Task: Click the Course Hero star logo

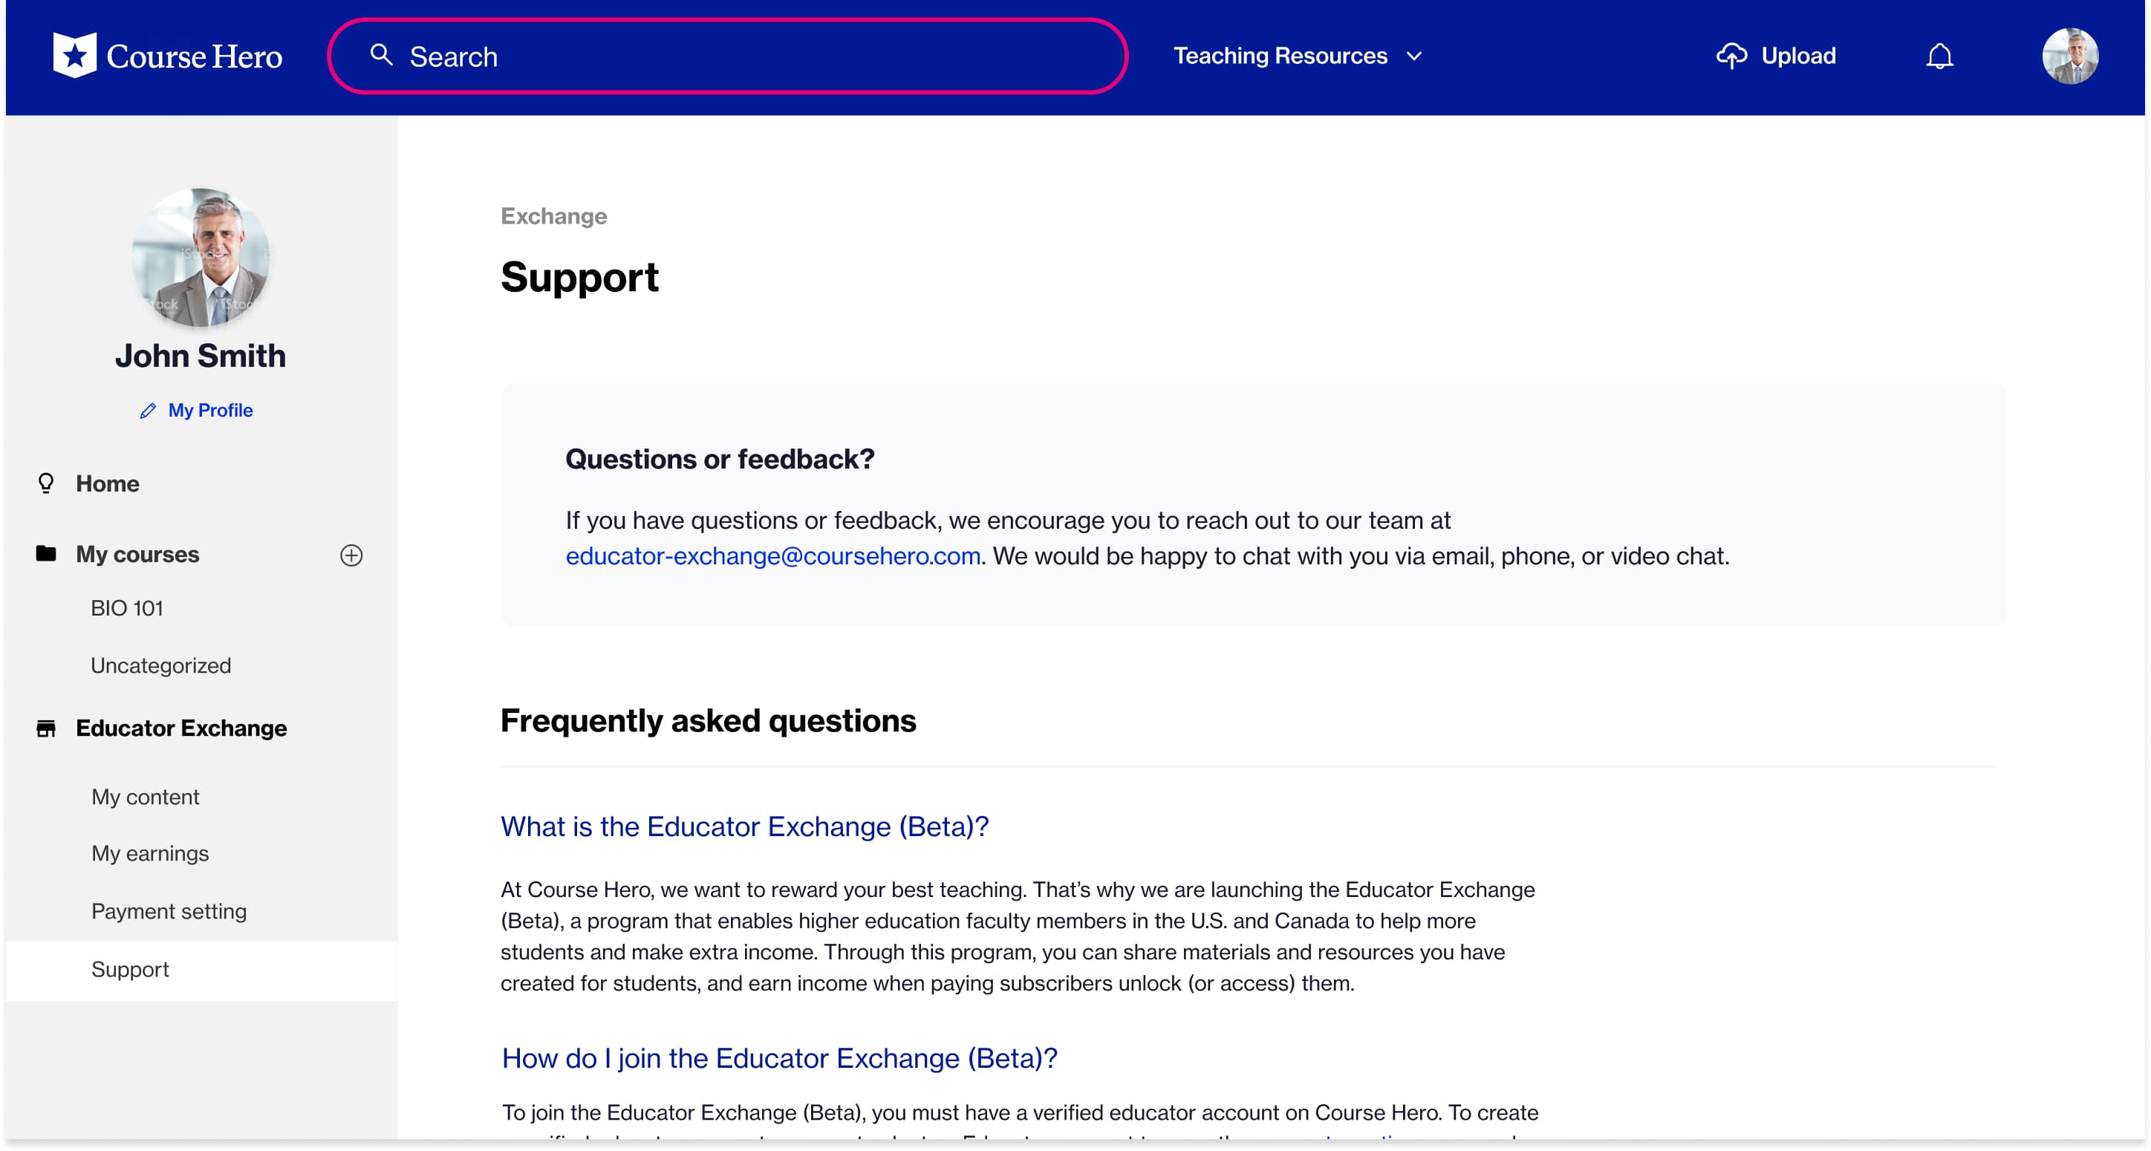Action: (x=75, y=55)
